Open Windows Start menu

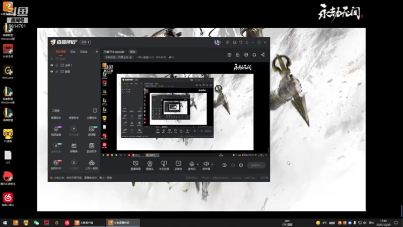(5, 222)
